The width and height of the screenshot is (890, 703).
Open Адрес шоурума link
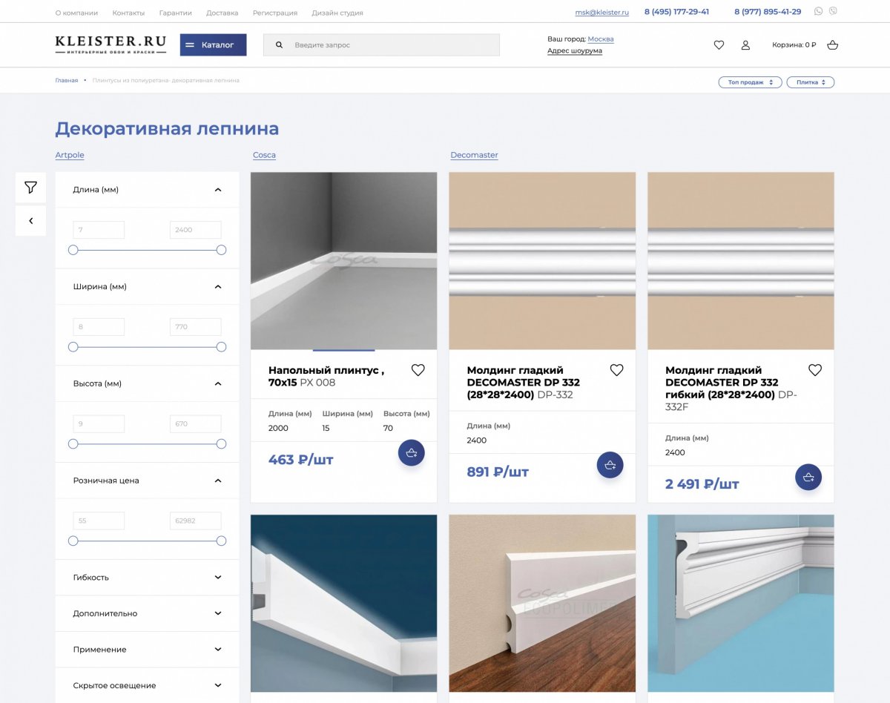point(575,51)
